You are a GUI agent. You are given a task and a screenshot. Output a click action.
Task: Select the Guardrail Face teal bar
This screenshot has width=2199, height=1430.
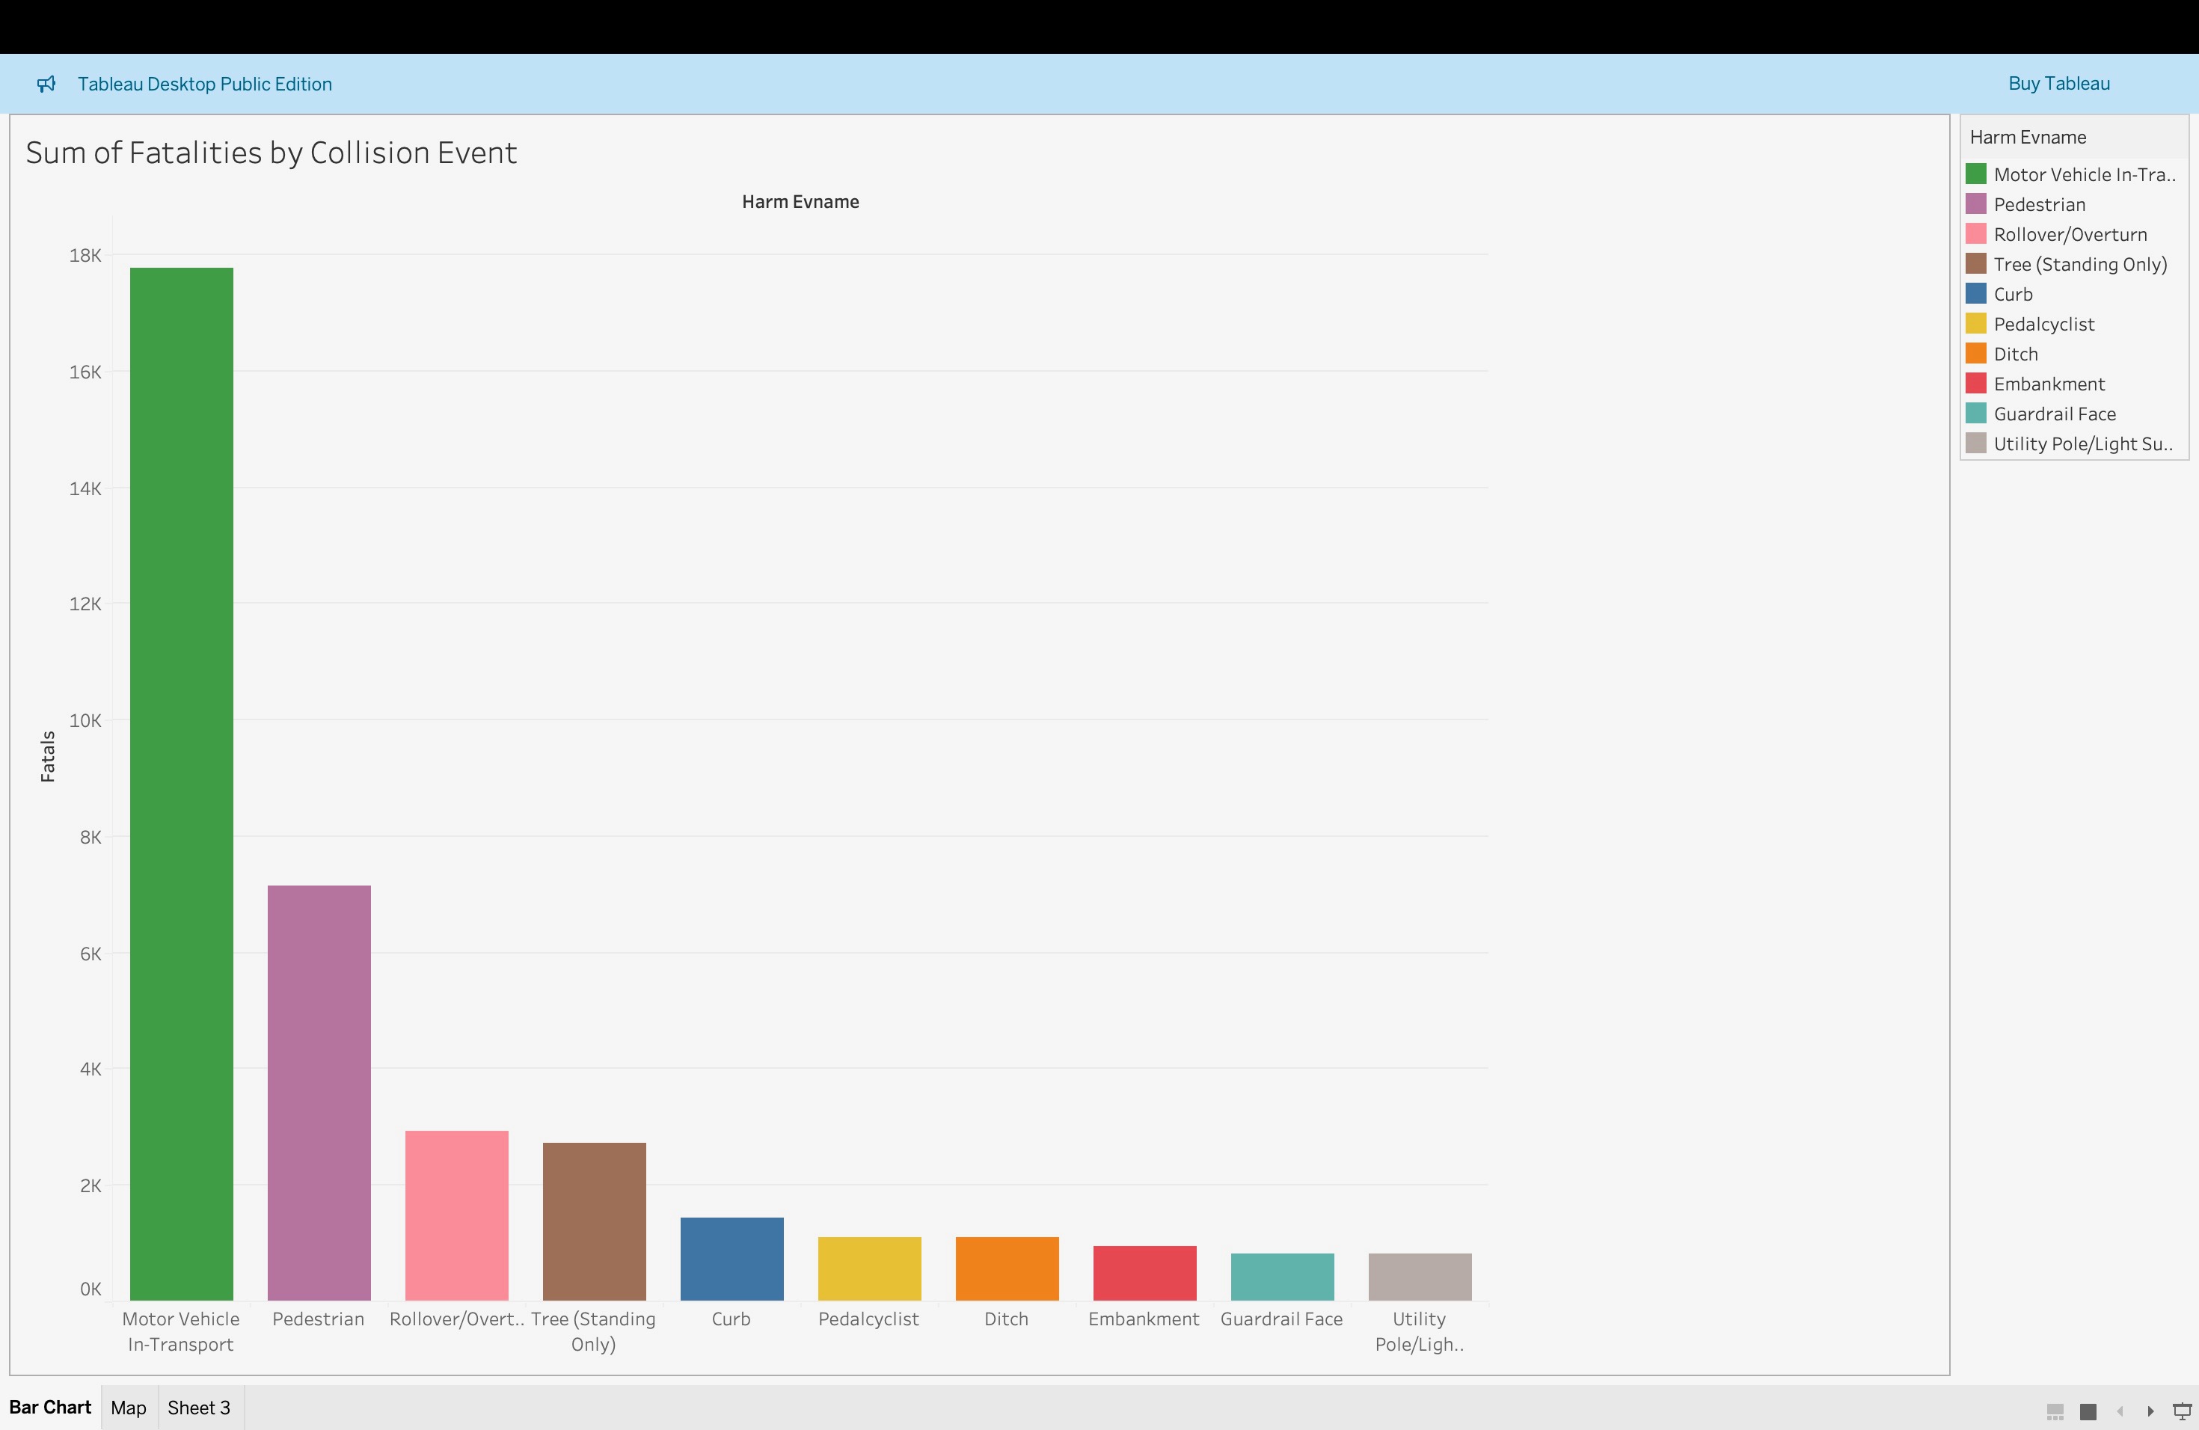[1283, 1277]
